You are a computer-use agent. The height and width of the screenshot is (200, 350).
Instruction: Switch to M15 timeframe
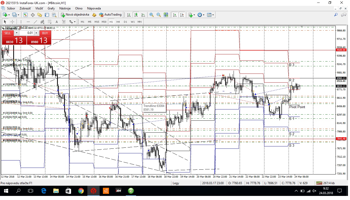click(x=97, y=22)
